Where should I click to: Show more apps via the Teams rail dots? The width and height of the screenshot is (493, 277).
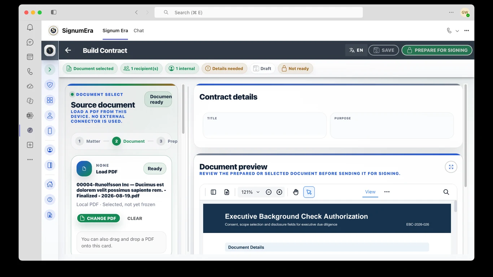click(30, 159)
